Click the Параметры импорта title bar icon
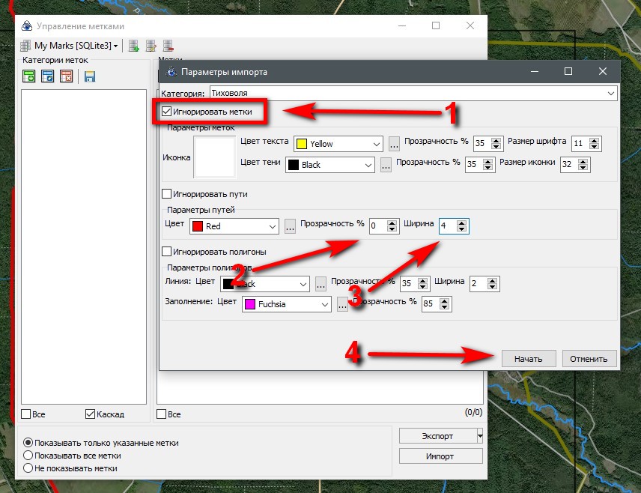641x493 pixels. coord(171,72)
